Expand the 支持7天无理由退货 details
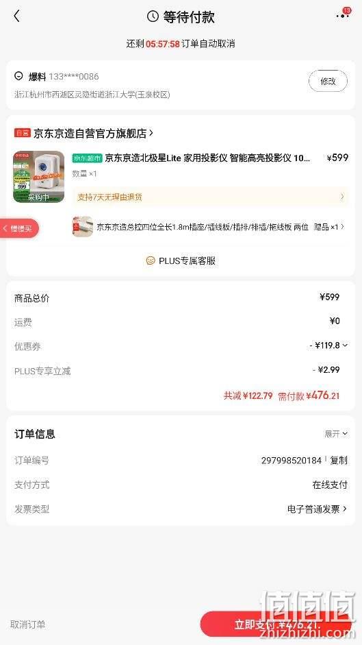 click(210, 197)
